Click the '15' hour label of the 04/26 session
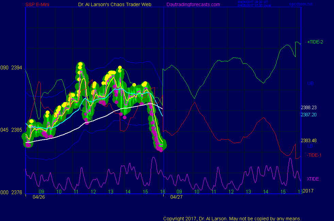Viewport: 334px width, 221px height. tap(145, 192)
